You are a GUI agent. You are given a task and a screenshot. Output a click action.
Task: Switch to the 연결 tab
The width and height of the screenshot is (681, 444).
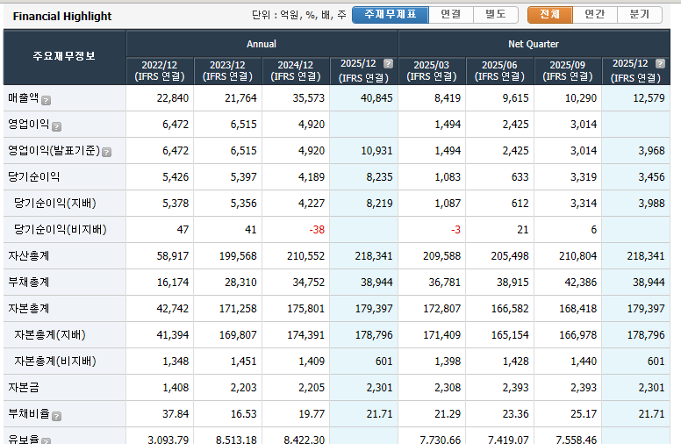[451, 15]
